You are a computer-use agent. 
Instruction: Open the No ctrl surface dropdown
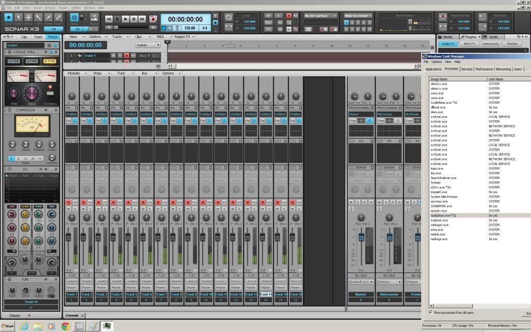point(322,16)
